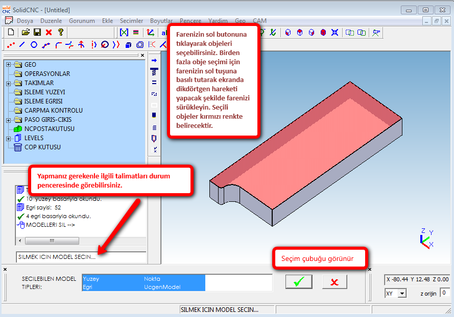Select COP KUTUSU trash item
Viewport: 454px width, 317px height.
(42, 147)
